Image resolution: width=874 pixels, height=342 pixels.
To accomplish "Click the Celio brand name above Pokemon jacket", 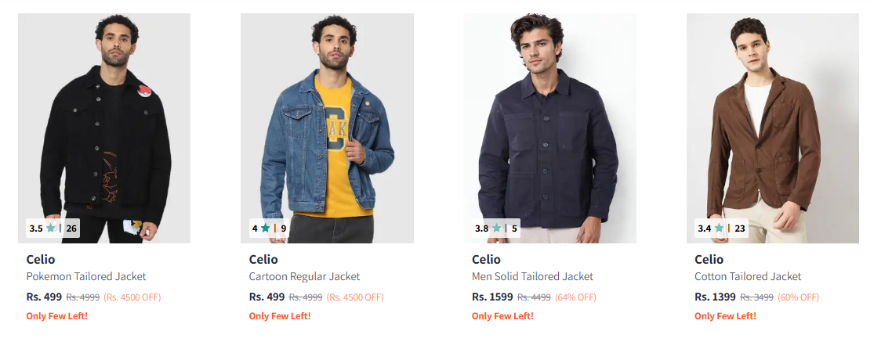I will point(41,259).
